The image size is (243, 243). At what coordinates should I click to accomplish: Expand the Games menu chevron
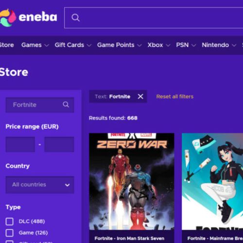click(x=47, y=45)
